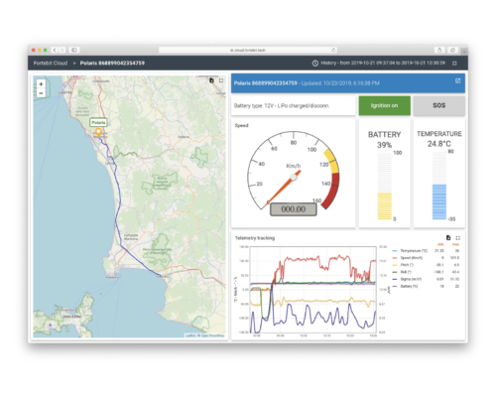Zoom in on the map

point(41,84)
